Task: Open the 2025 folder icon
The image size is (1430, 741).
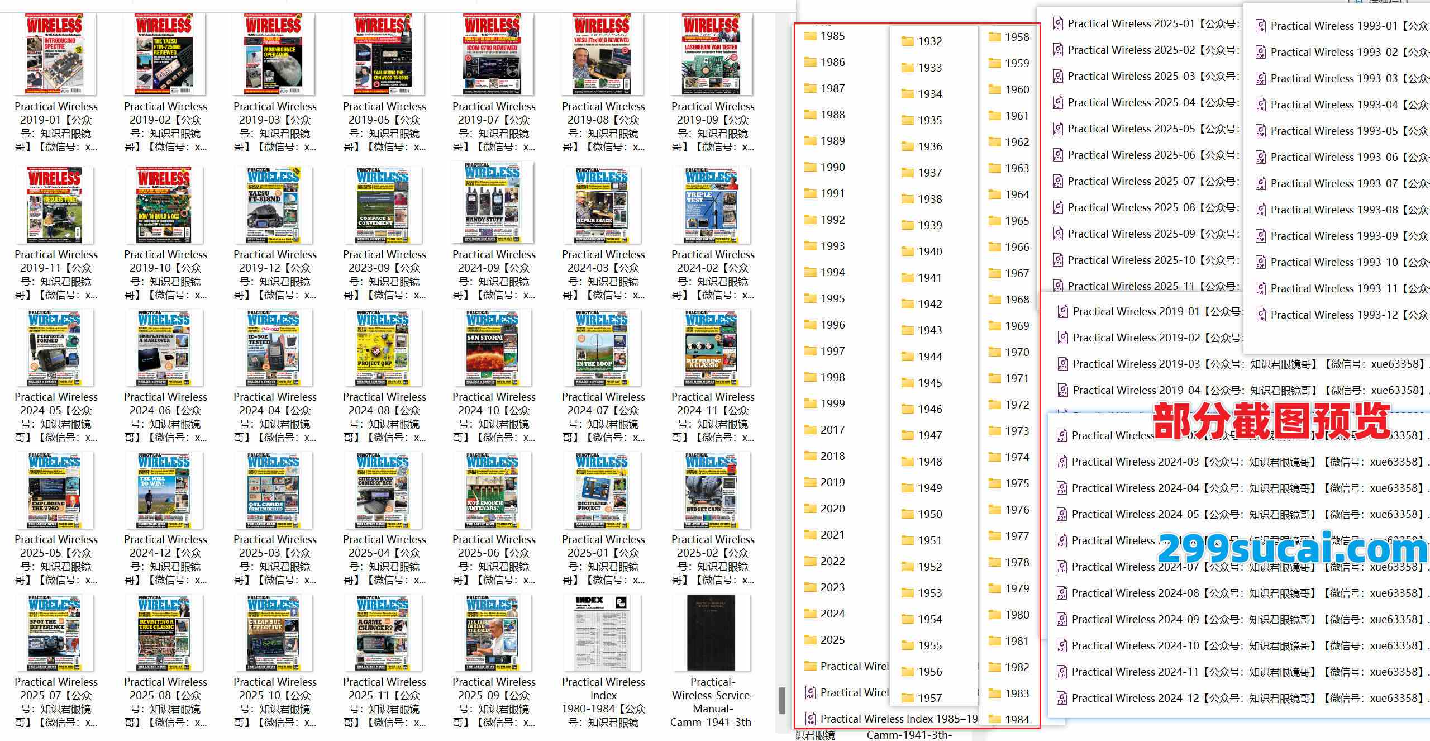Action: tap(810, 640)
